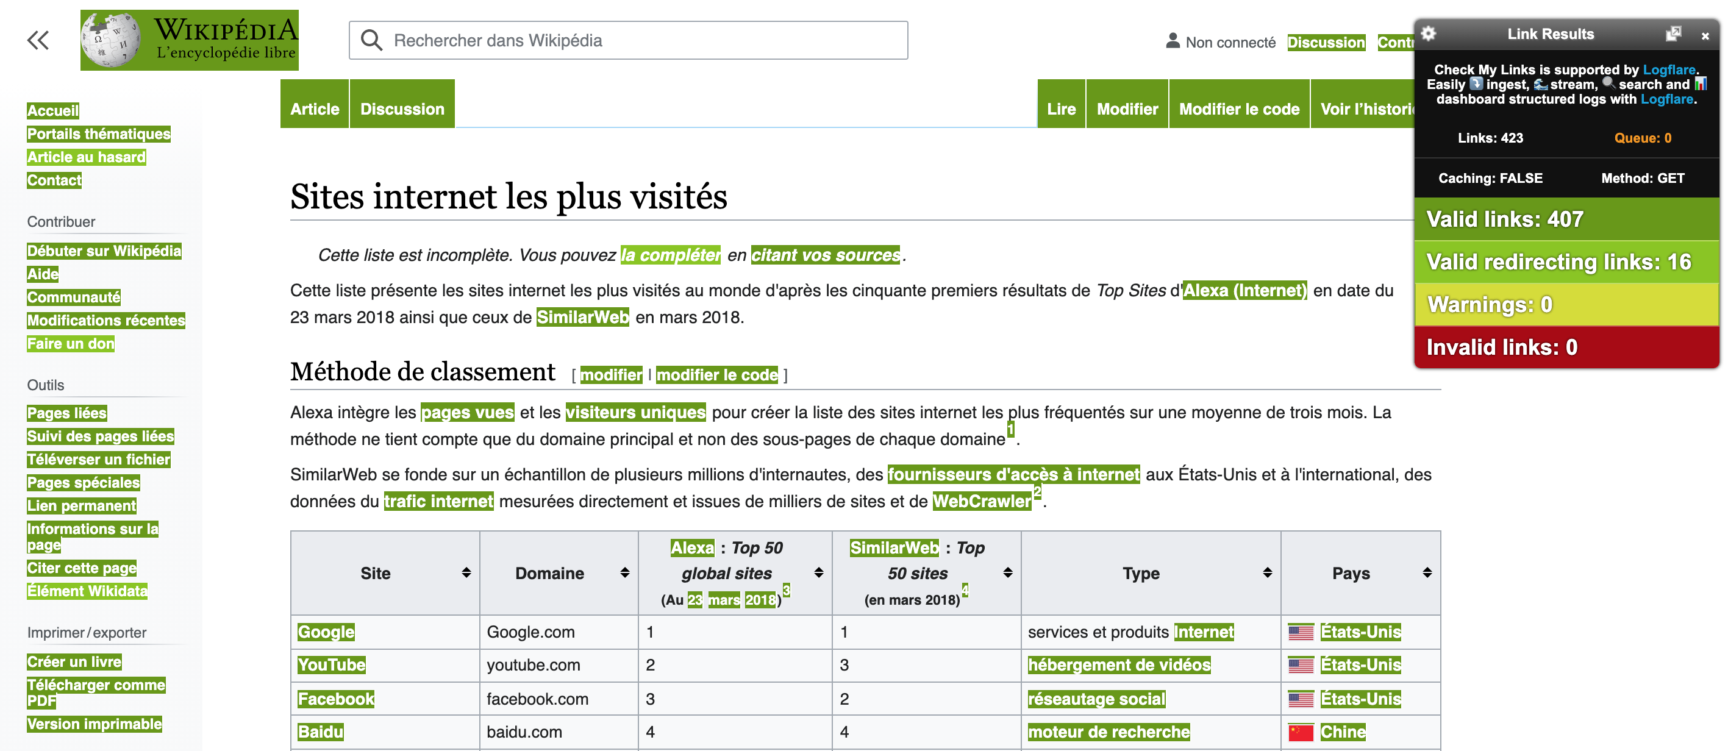This screenshot has width=1728, height=751.
Task: Open the WebCrawler link
Action: tap(982, 502)
